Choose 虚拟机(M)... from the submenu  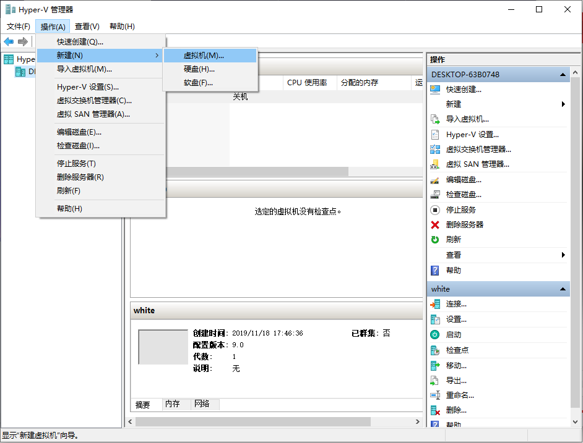coord(210,56)
